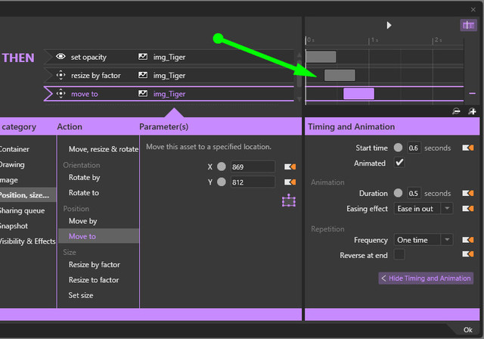The width and height of the screenshot is (484, 339).
Task: Choose the Move to action
Action: (98, 236)
